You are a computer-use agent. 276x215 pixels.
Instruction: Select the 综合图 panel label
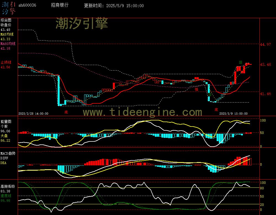click(6, 20)
